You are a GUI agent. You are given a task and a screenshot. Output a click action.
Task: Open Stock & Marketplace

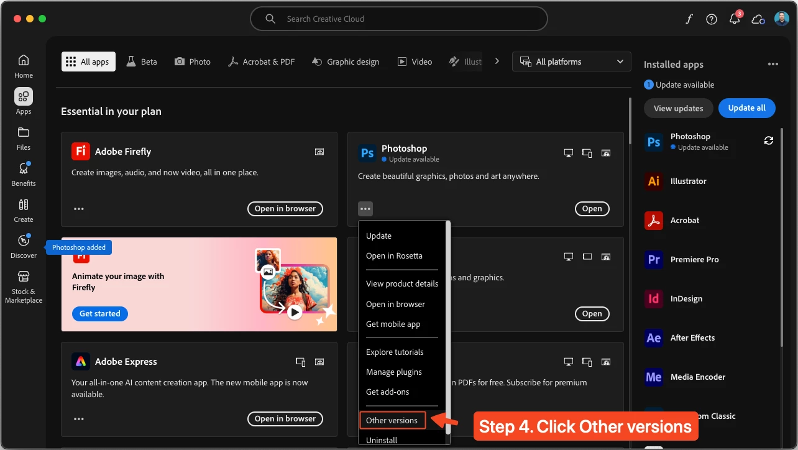click(24, 287)
